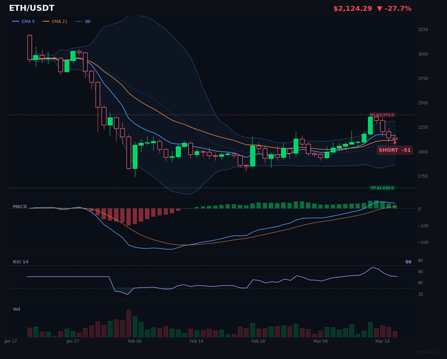The image size is (447, 359).
Task: Click the dashed BB legend icon
Action: tap(79, 21)
